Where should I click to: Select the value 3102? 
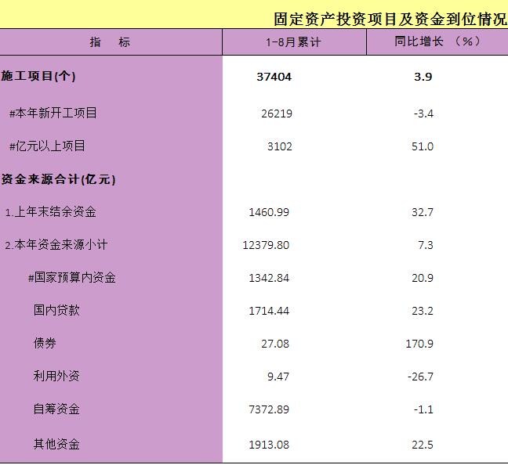[x=280, y=146]
